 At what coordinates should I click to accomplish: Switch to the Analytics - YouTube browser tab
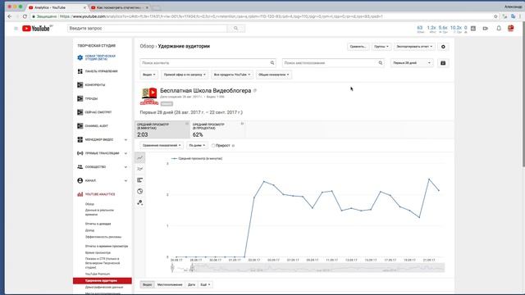click(x=57, y=7)
